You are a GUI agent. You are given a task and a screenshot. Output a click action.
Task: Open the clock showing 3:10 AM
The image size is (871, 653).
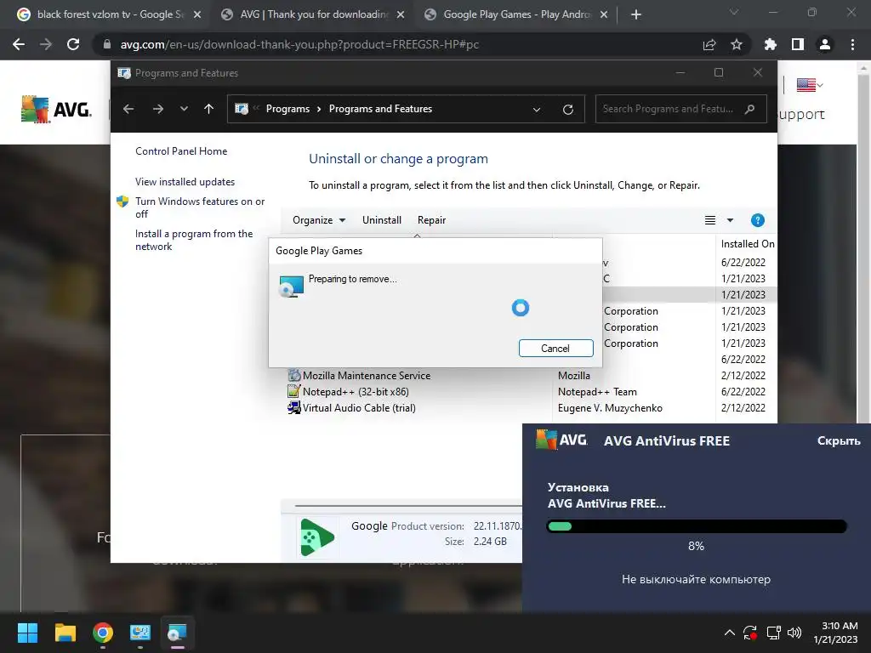pyautogui.click(x=835, y=633)
